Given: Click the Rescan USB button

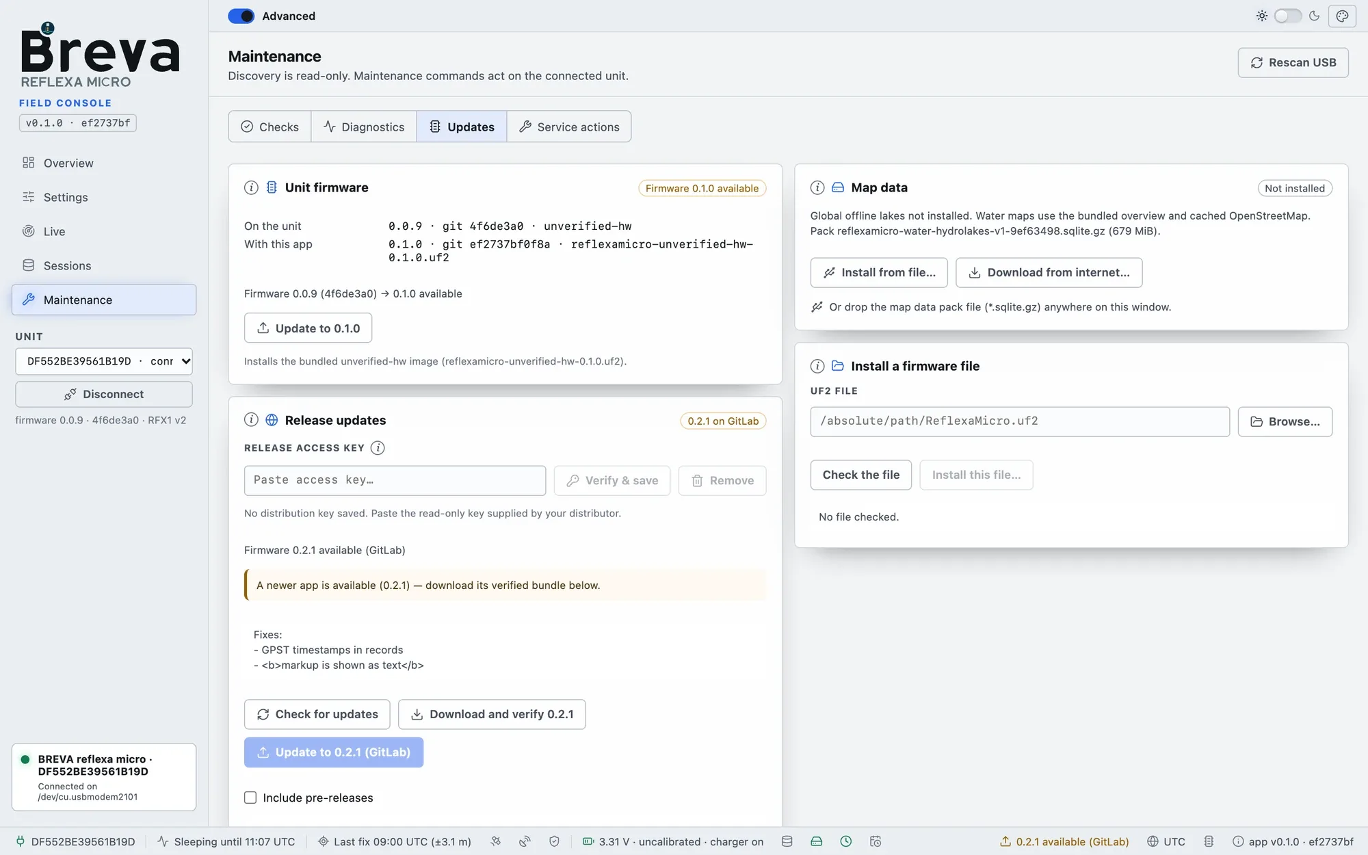Looking at the screenshot, I should pyautogui.click(x=1293, y=62).
